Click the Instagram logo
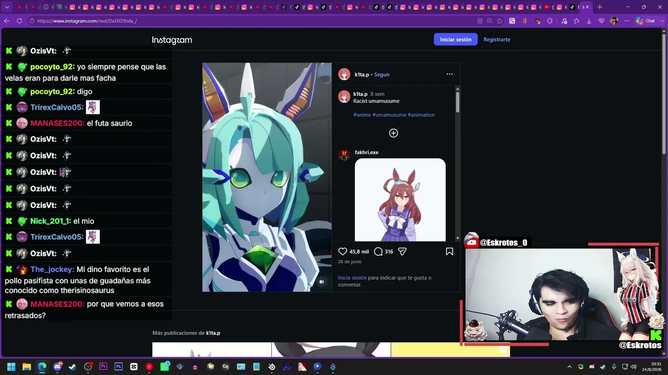Viewport: 668px width, 375px height. pyautogui.click(x=172, y=40)
